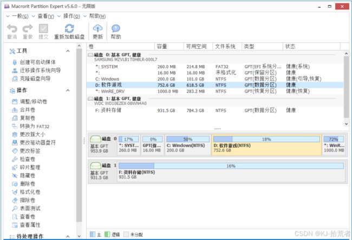Sort by the 类型 column header

pyautogui.click(x=262, y=46)
